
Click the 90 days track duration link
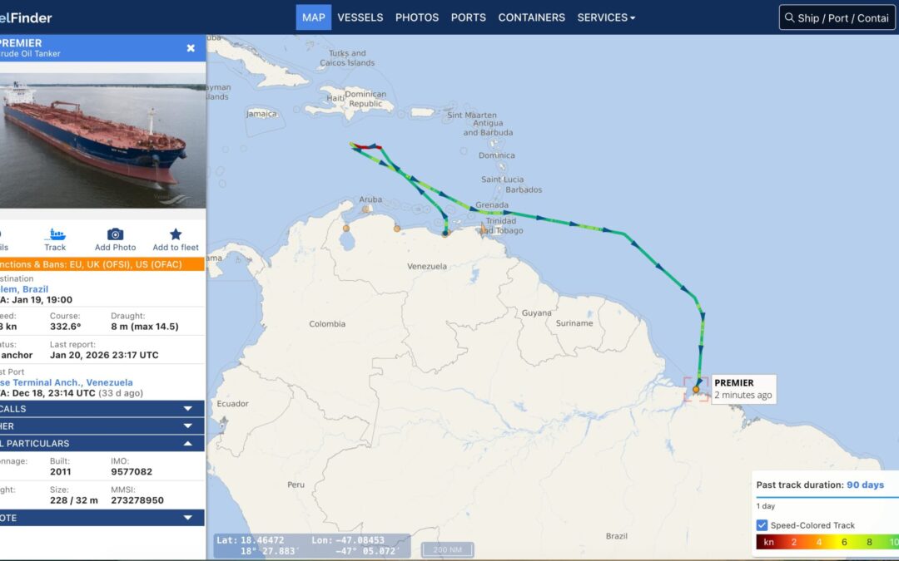[865, 485]
